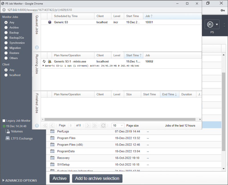Click the Program Files (x86) folder icon
Image resolution: width=228 pixels, height=185 pixels.
click(52, 145)
